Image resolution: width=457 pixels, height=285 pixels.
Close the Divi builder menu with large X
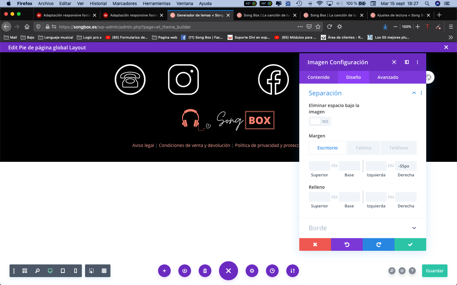point(228,271)
